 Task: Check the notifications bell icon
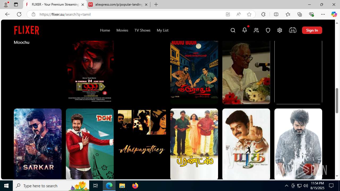click(245, 30)
